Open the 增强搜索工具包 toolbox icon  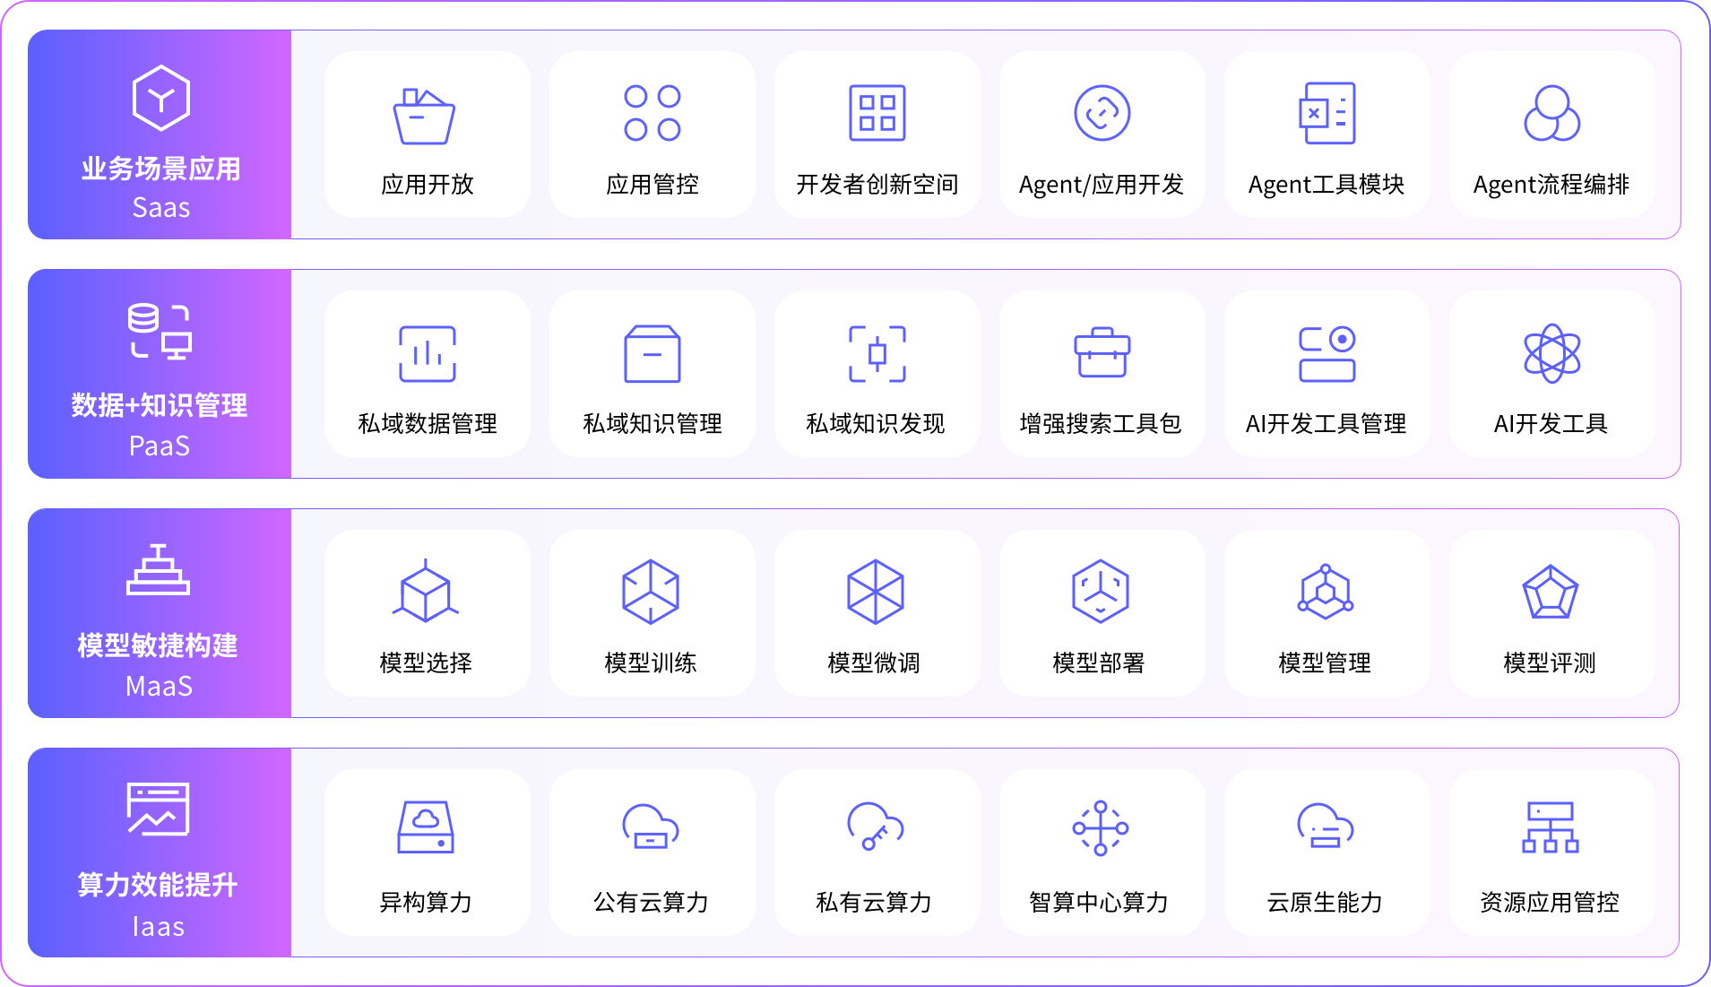[1102, 353]
